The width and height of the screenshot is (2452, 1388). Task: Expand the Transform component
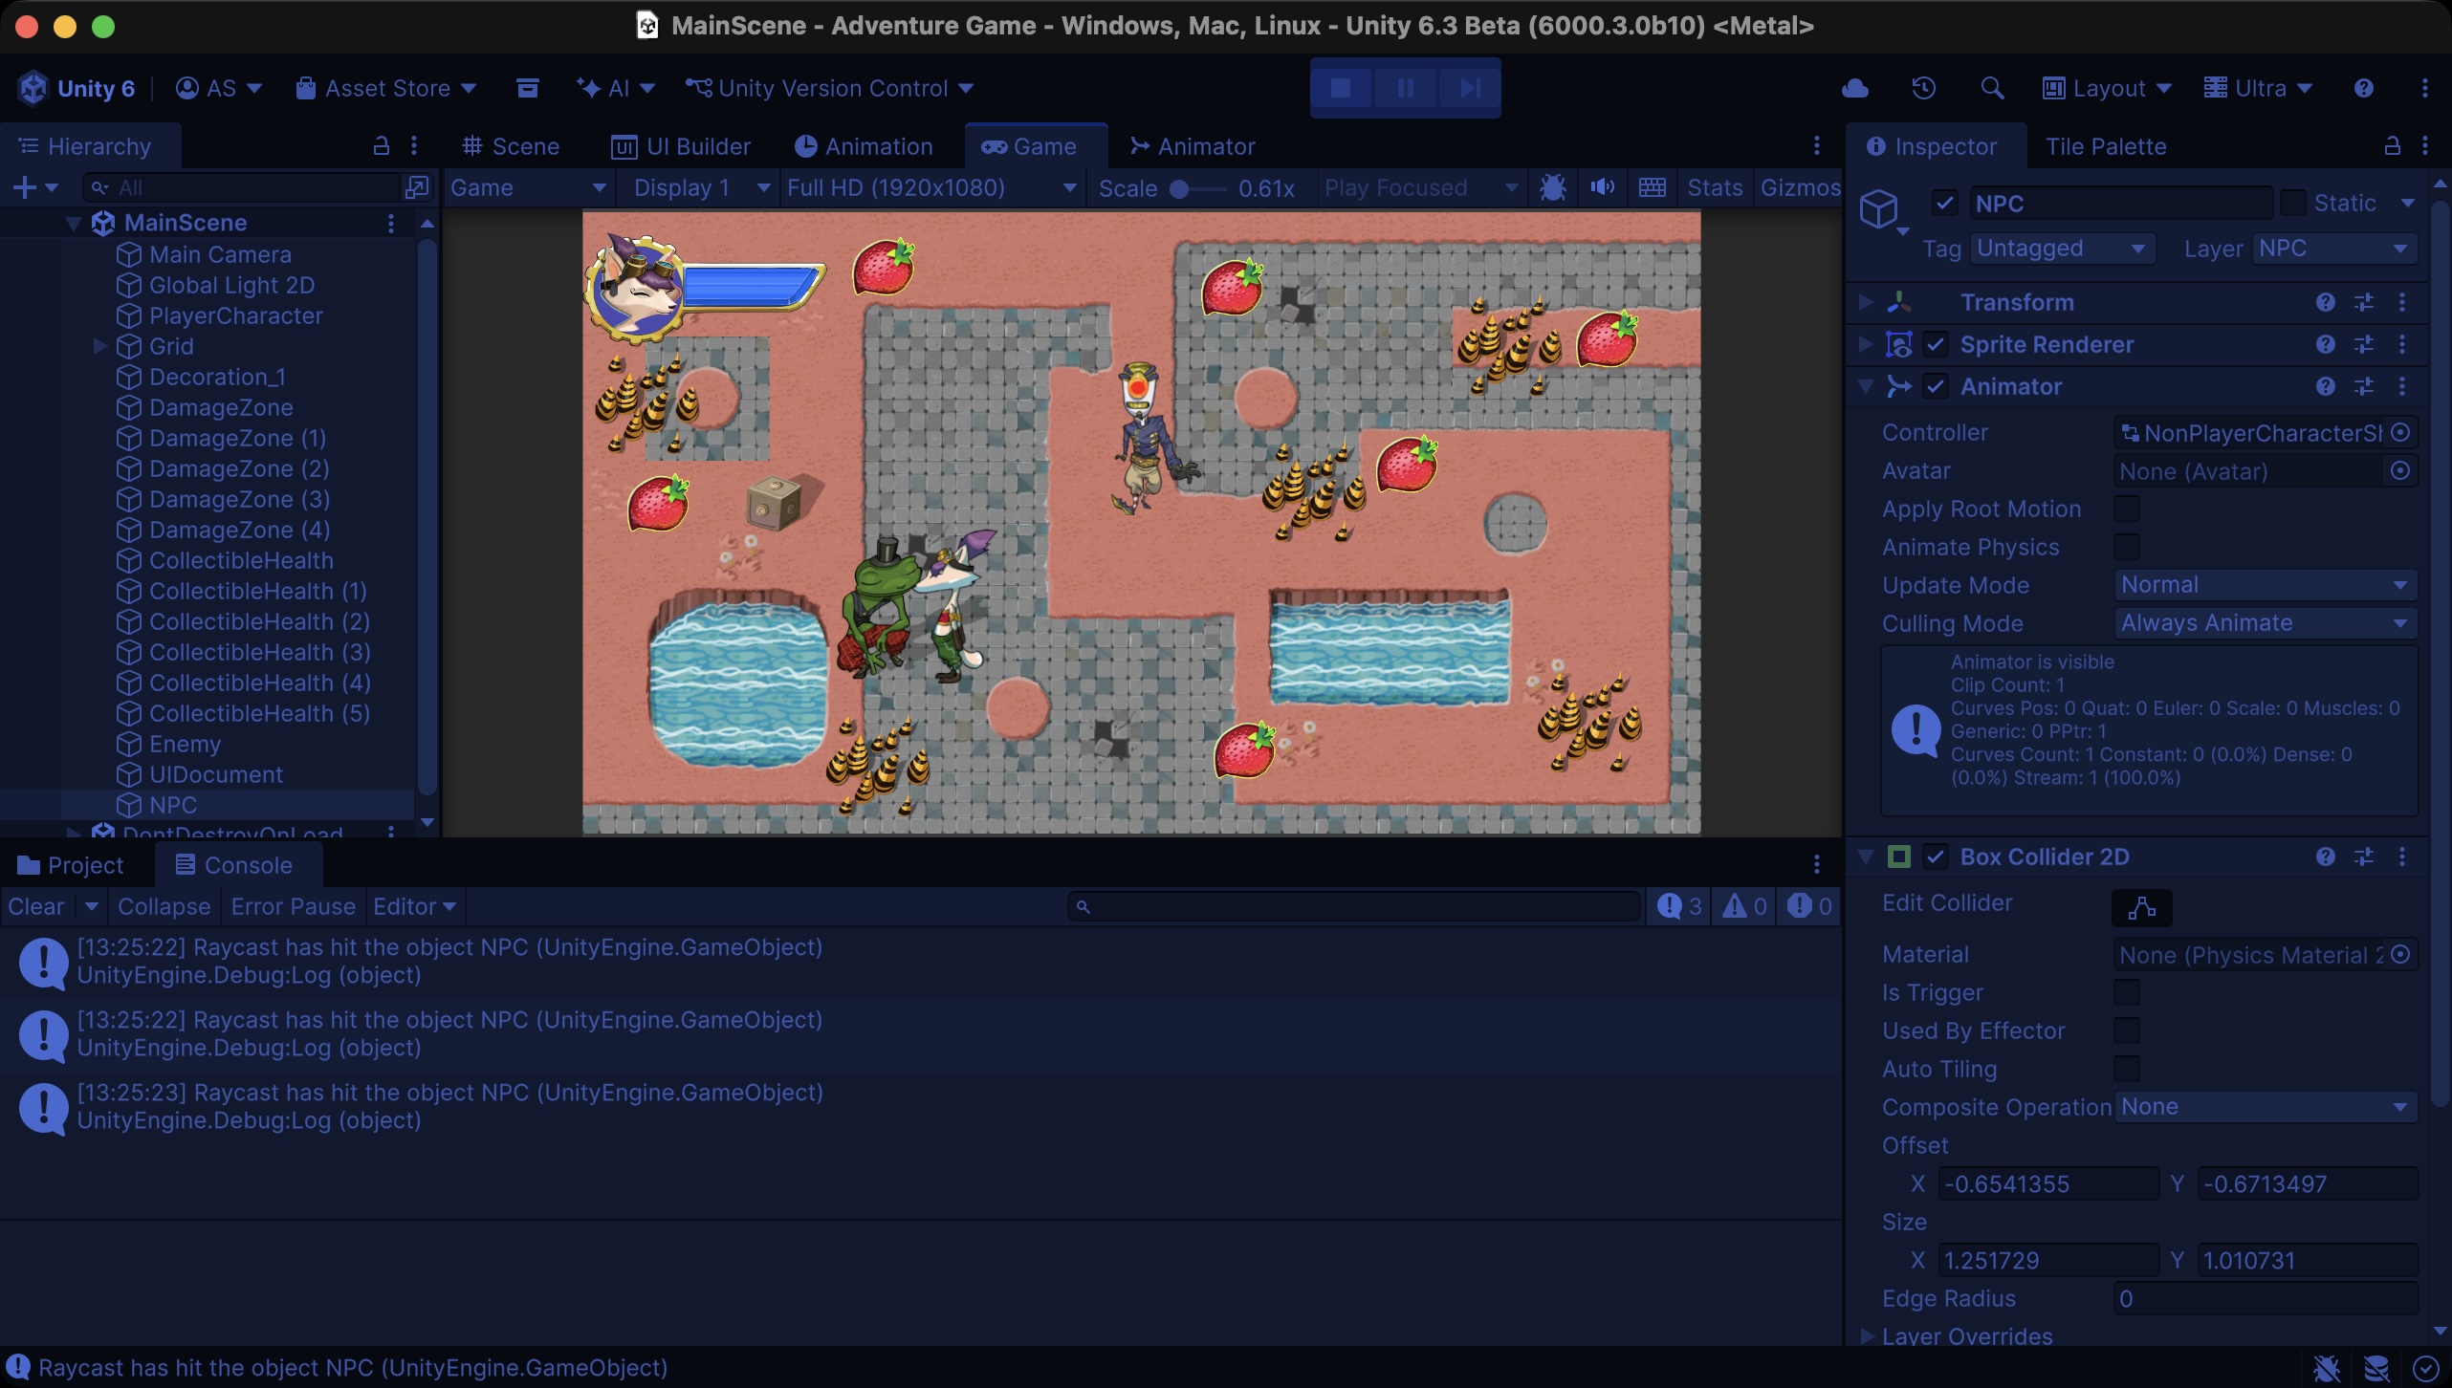coord(1865,301)
